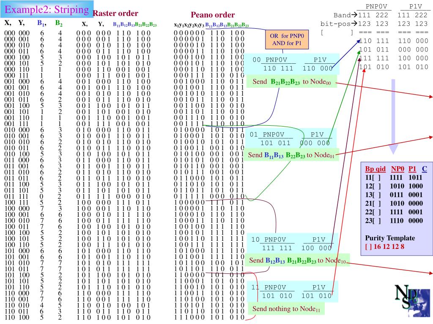Select Peano row beginning '010000'
Screen dimensions: 433x324
tap(209, 130)
